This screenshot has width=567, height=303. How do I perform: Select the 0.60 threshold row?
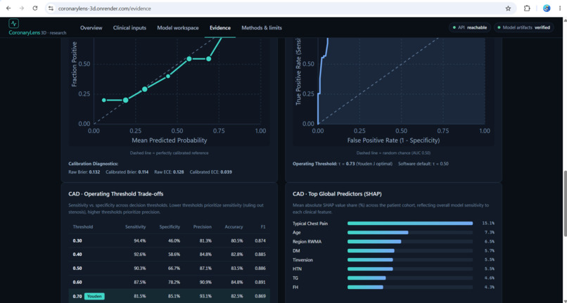click(170, 282)
